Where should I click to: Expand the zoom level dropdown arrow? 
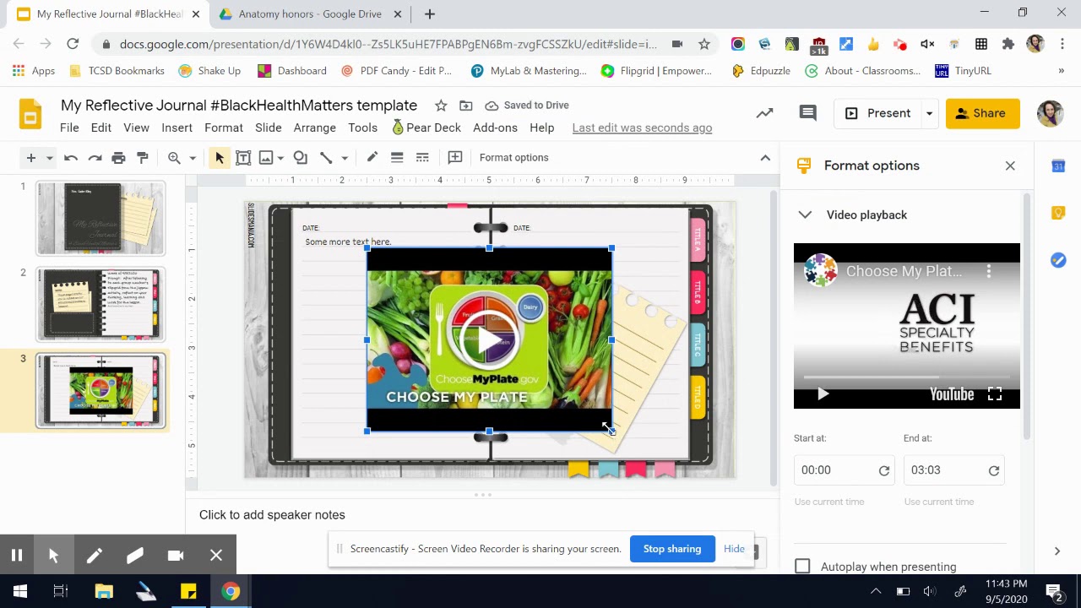pyautogui.click(x=193, y=158)
